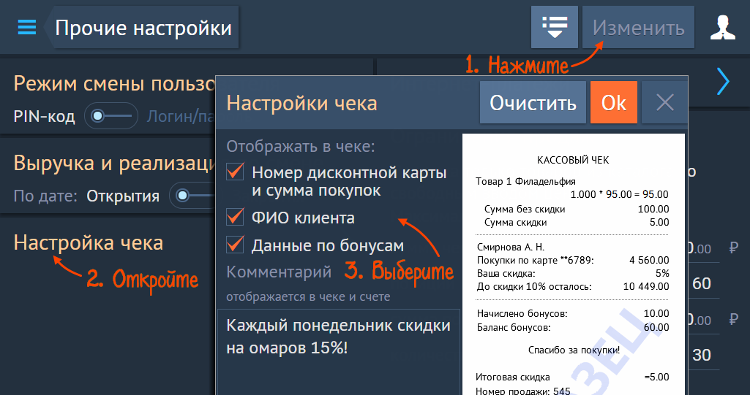Click the receipt comment text field
Image resolution: width=750 pixels, height=395 pixels.
click(338, 350)
